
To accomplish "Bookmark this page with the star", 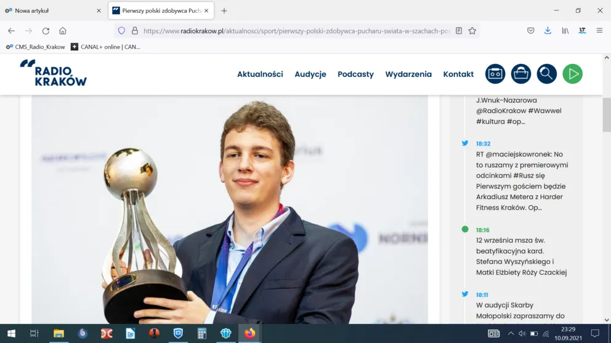I will coord(472,31).
